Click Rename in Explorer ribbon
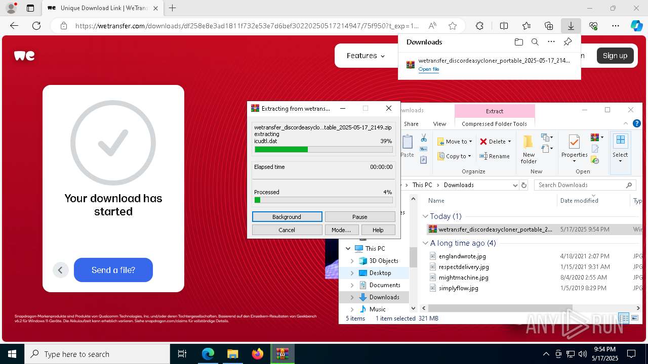This screenshot has width=648, height=364. (x=495, y=156)
